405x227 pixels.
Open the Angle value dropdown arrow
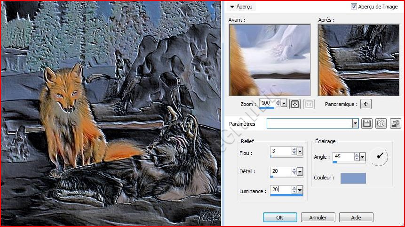(362, 157)
